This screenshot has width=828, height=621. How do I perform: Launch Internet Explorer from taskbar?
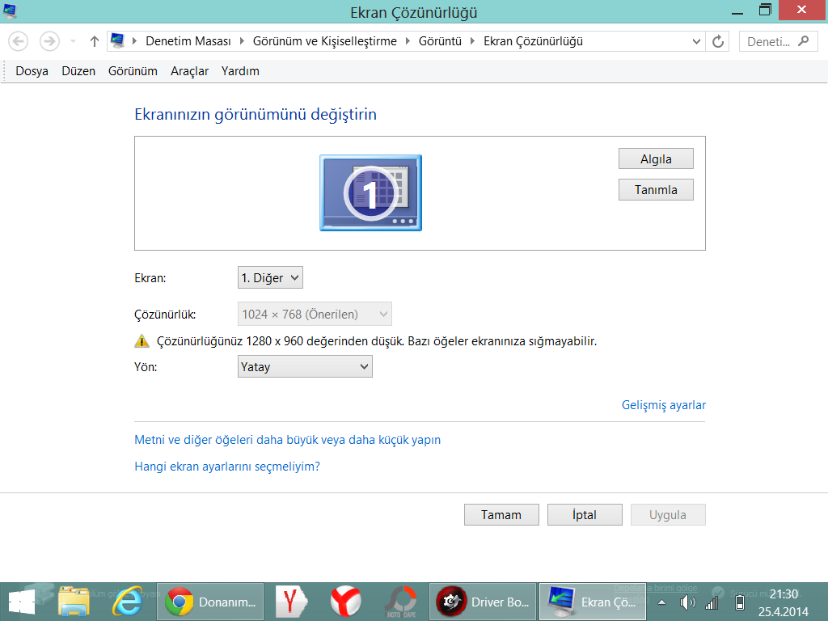coord(127,602)
